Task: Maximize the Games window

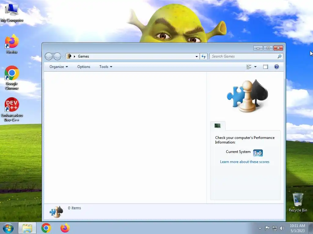Action: (x=268, y=48)
